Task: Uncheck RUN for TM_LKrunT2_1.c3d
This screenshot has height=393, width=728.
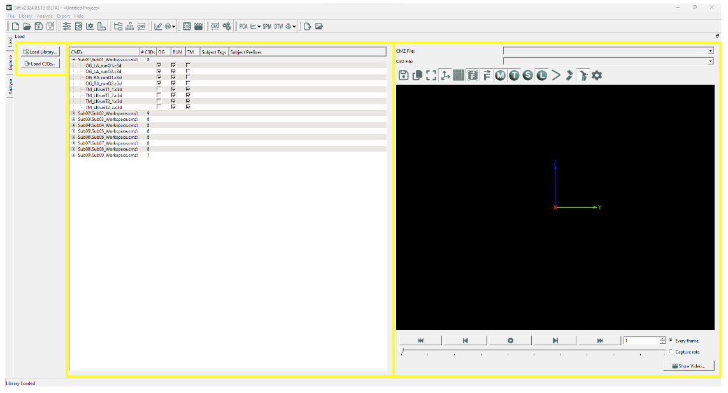Action: (173, 101)
